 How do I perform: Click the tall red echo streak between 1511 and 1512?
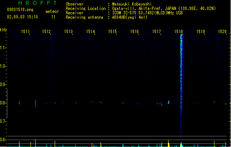tap(35, 103)
